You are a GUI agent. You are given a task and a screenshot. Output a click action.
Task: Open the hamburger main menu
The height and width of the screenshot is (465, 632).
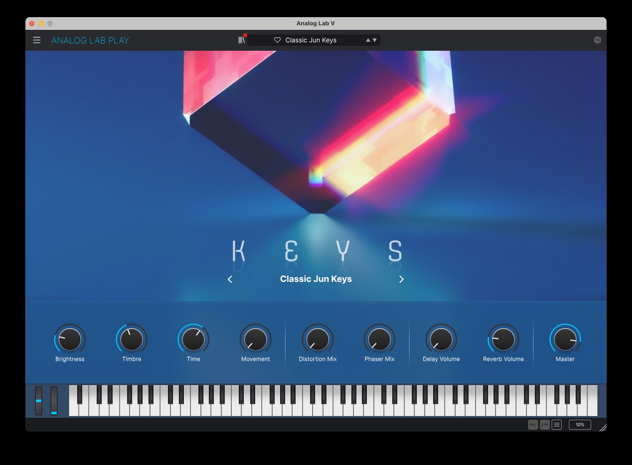click(37, 40)
